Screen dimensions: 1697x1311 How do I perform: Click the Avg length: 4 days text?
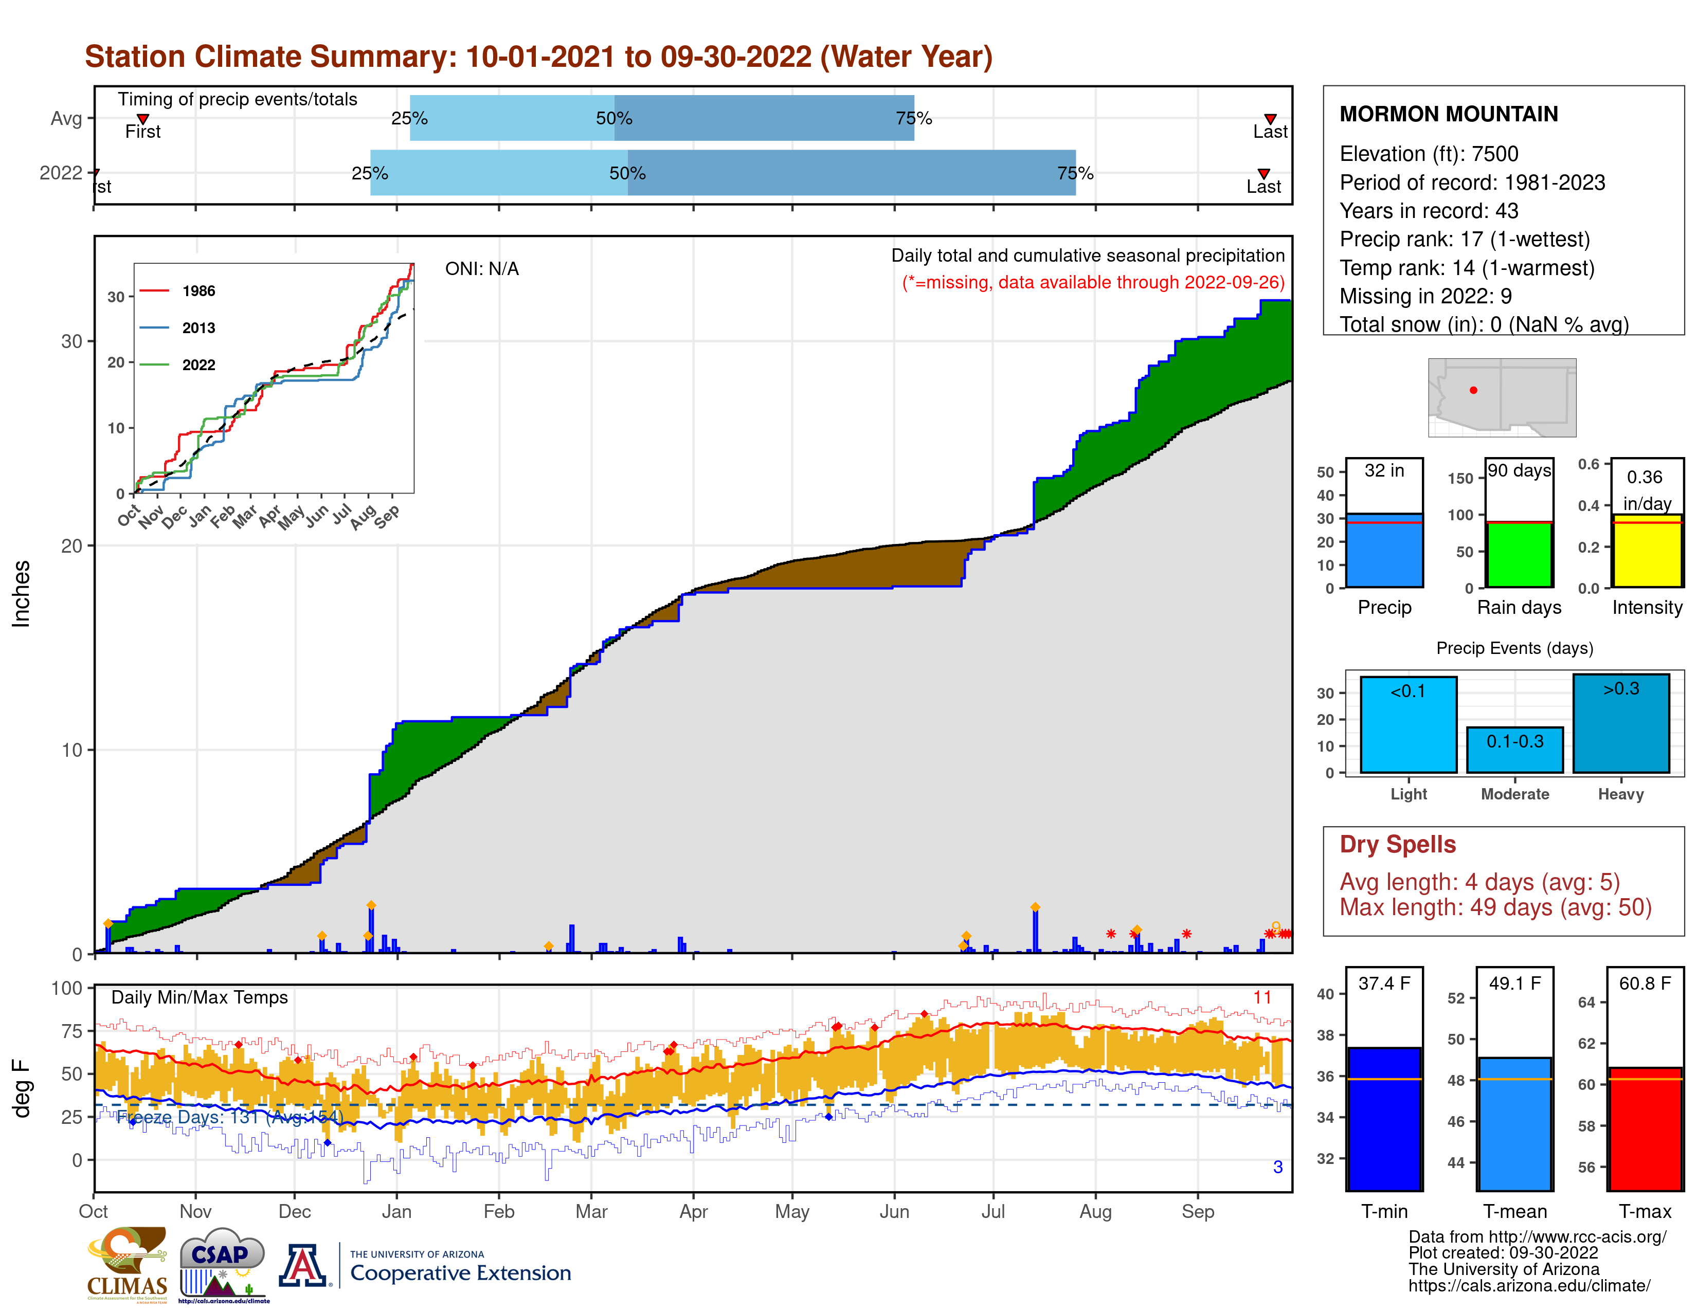[x=1479, y=882]
